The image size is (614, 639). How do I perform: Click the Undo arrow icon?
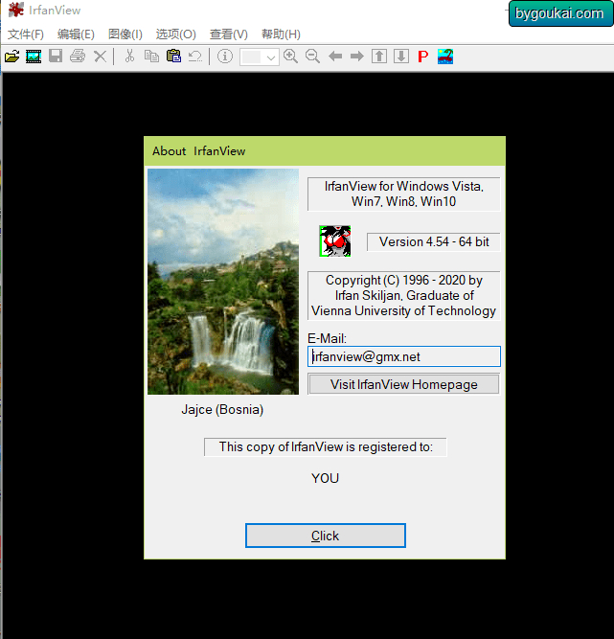tap(195, 57)
